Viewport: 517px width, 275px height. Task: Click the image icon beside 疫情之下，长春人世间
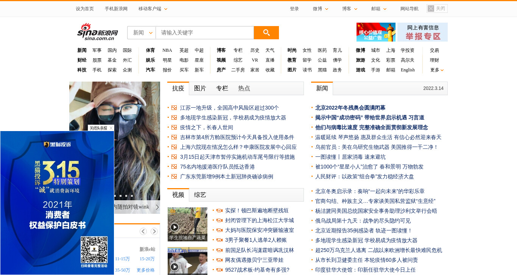pos(174,127)
